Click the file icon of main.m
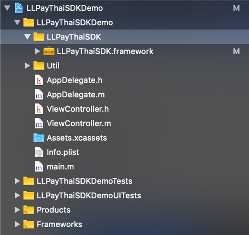Viewport: 249px width, 235px height. click(39, 167)
